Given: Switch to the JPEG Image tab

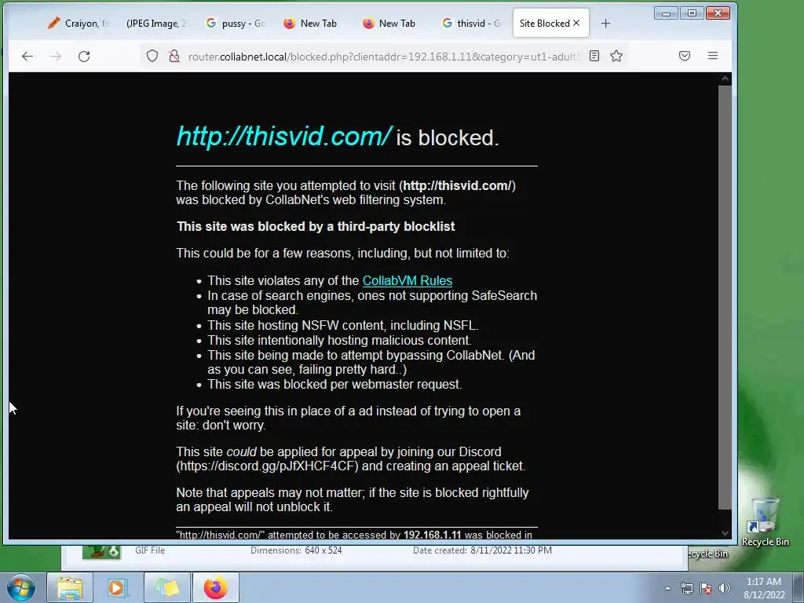Looking at the screenshot, I should (156, 24).
